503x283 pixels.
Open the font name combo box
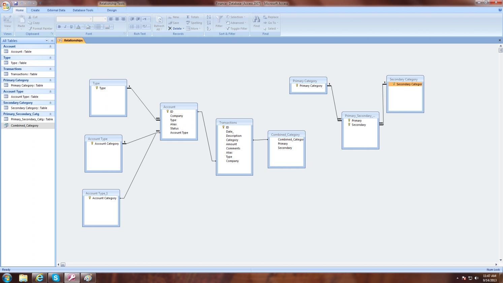[x=74, y=19]
